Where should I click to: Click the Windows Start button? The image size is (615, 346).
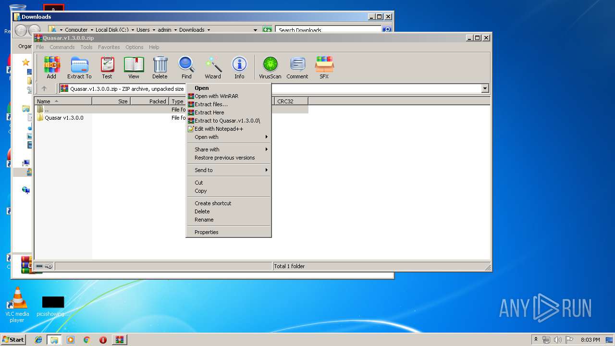pyautogui.click(x=13, y=339)
